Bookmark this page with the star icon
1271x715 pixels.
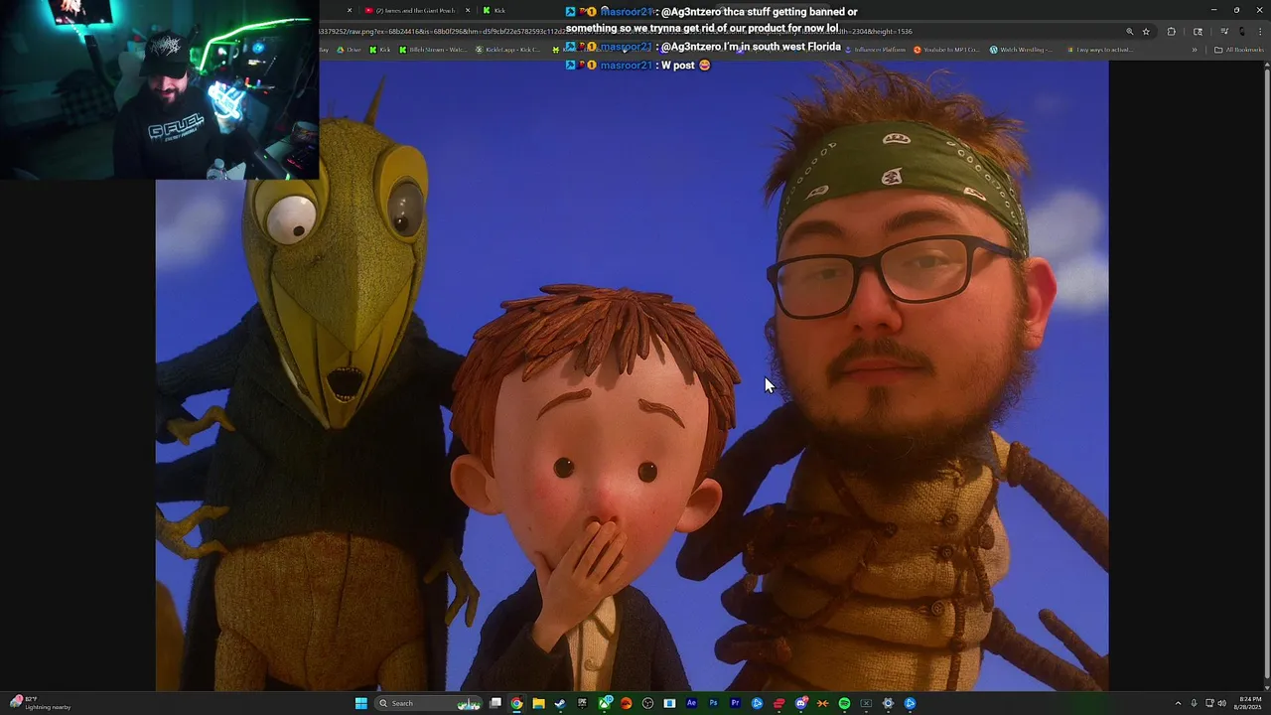click(1146, 31)
